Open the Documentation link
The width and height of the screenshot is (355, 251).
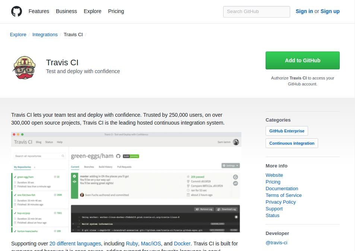click(x=282, y=188)
